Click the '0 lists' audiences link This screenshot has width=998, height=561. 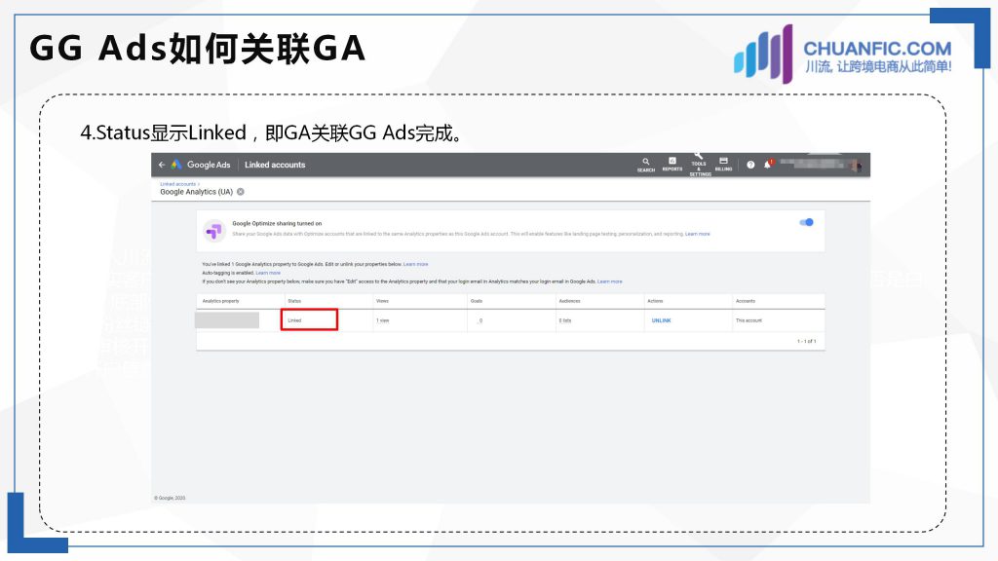(x=565, y=320)
